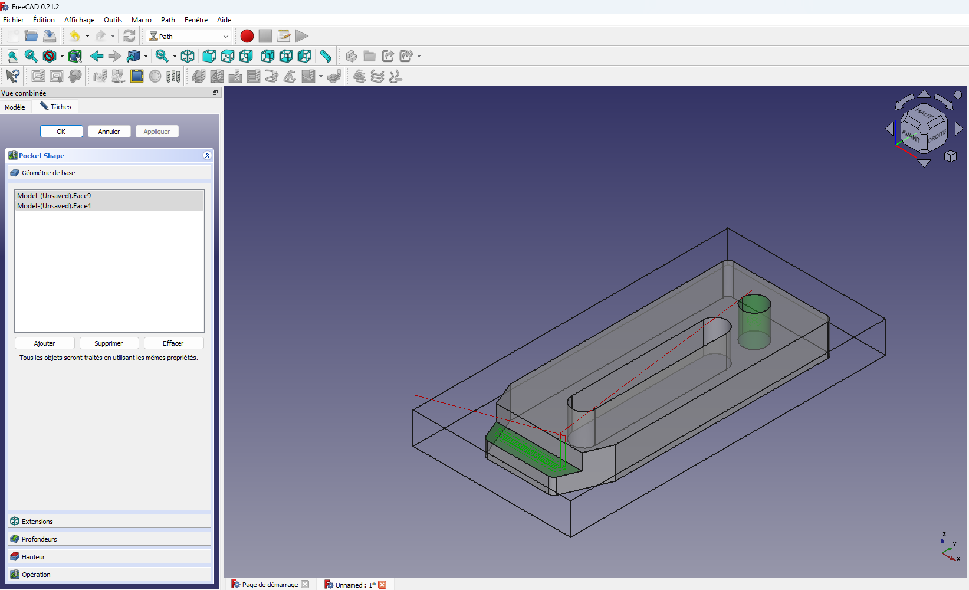The height and width of the screenshot is (590, 969).
Task: Start macro recording with the red circle
Action: [x=247, y=36]
